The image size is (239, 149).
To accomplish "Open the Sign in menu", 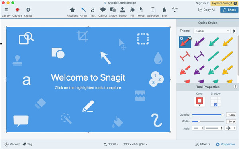I will point(202,3).
